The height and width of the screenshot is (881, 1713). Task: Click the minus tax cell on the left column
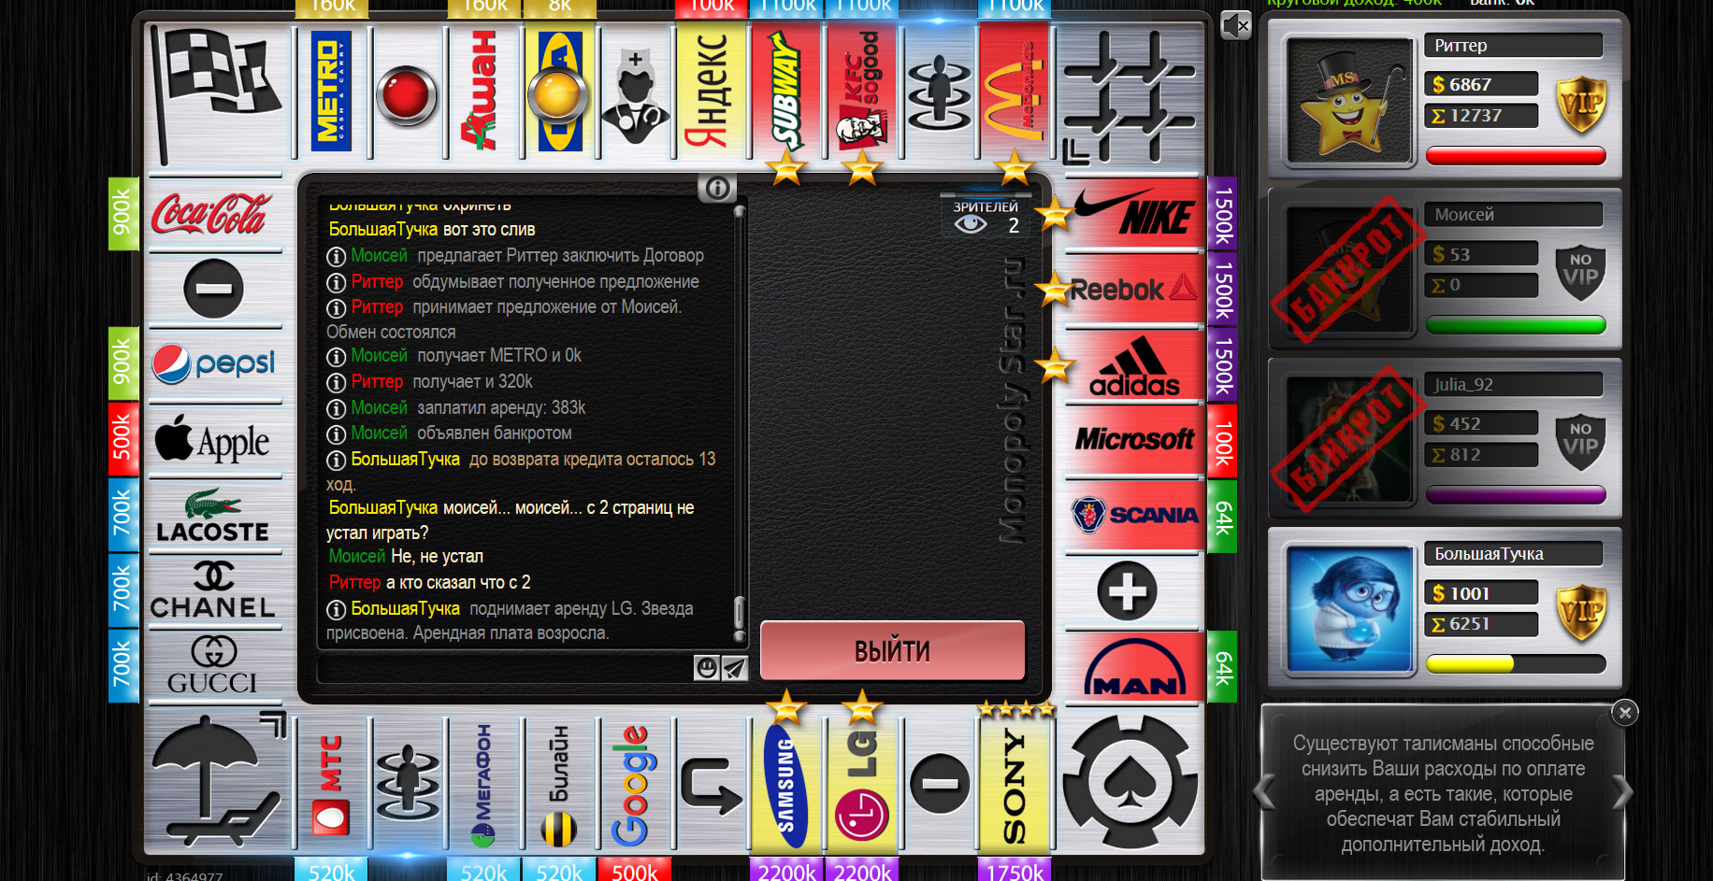(x=214, y=289)
